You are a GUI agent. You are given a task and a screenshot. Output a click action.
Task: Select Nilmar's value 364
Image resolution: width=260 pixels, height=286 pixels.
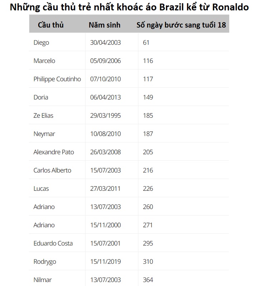(148, 280)
